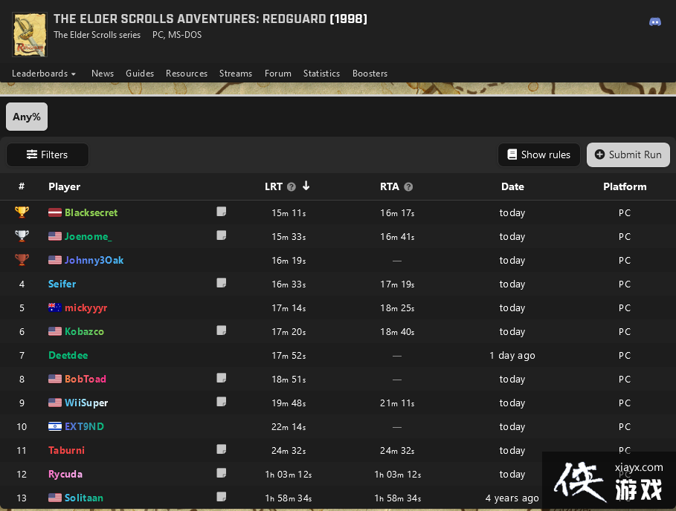
Task: View the comment icon for Kobazco's run
Action: [x=221, y=331]
